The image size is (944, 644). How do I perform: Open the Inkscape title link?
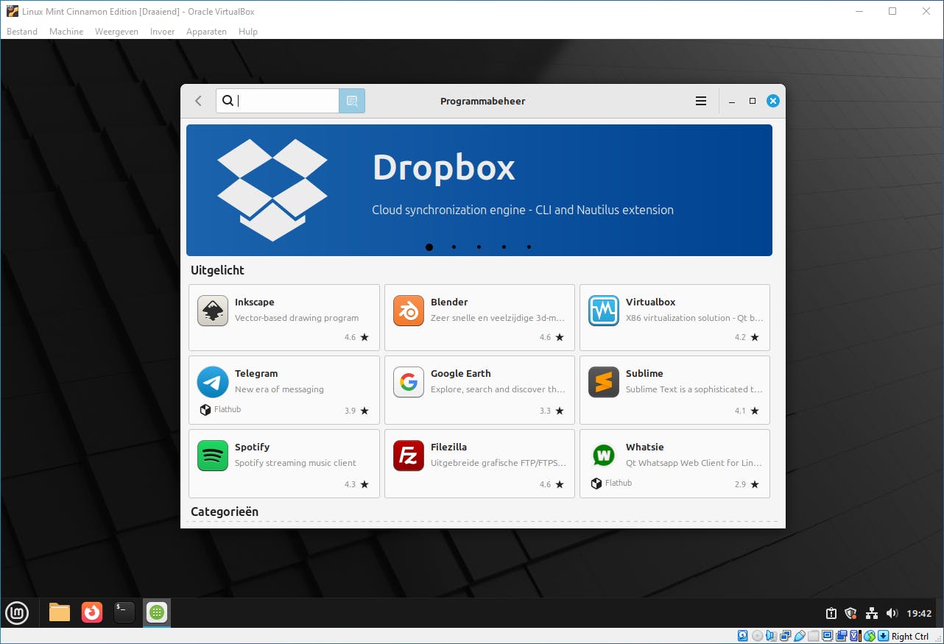(255, 302)
